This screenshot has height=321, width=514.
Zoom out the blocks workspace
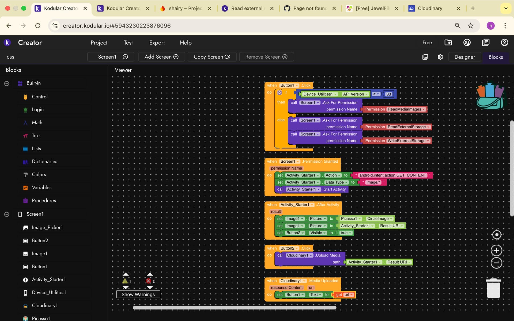pyautogui.click(x=496, y=263)
